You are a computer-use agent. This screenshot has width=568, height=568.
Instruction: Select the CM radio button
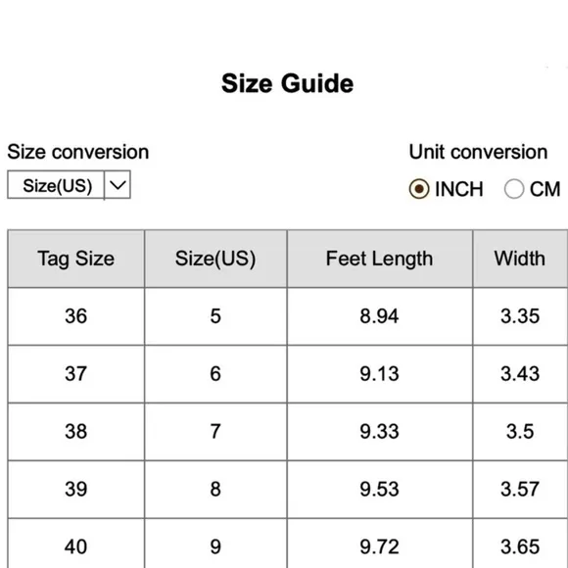pyautogui.click(x=514, y=189)
